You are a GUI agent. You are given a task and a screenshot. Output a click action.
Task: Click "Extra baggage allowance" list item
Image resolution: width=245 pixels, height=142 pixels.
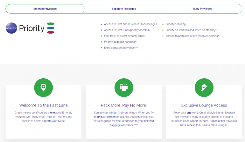(121, 48)
